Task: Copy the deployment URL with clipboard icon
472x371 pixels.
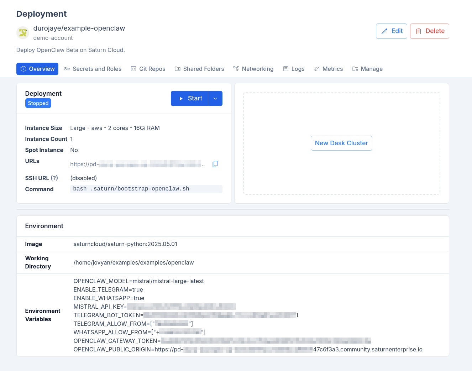Action: pos(215,164)
